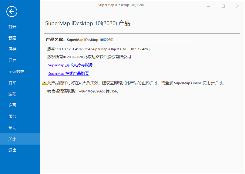Viewport: 245px width, 174px height.
Task: Click 退出 to exit the application
Action: click(x=12, y=150)
